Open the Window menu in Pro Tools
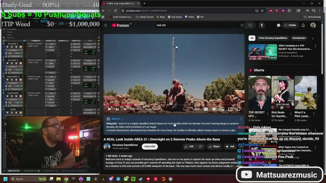 pos(72,5)
